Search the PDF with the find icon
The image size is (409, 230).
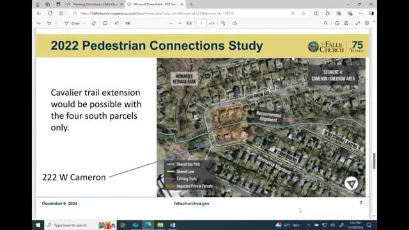click(326, 23)
